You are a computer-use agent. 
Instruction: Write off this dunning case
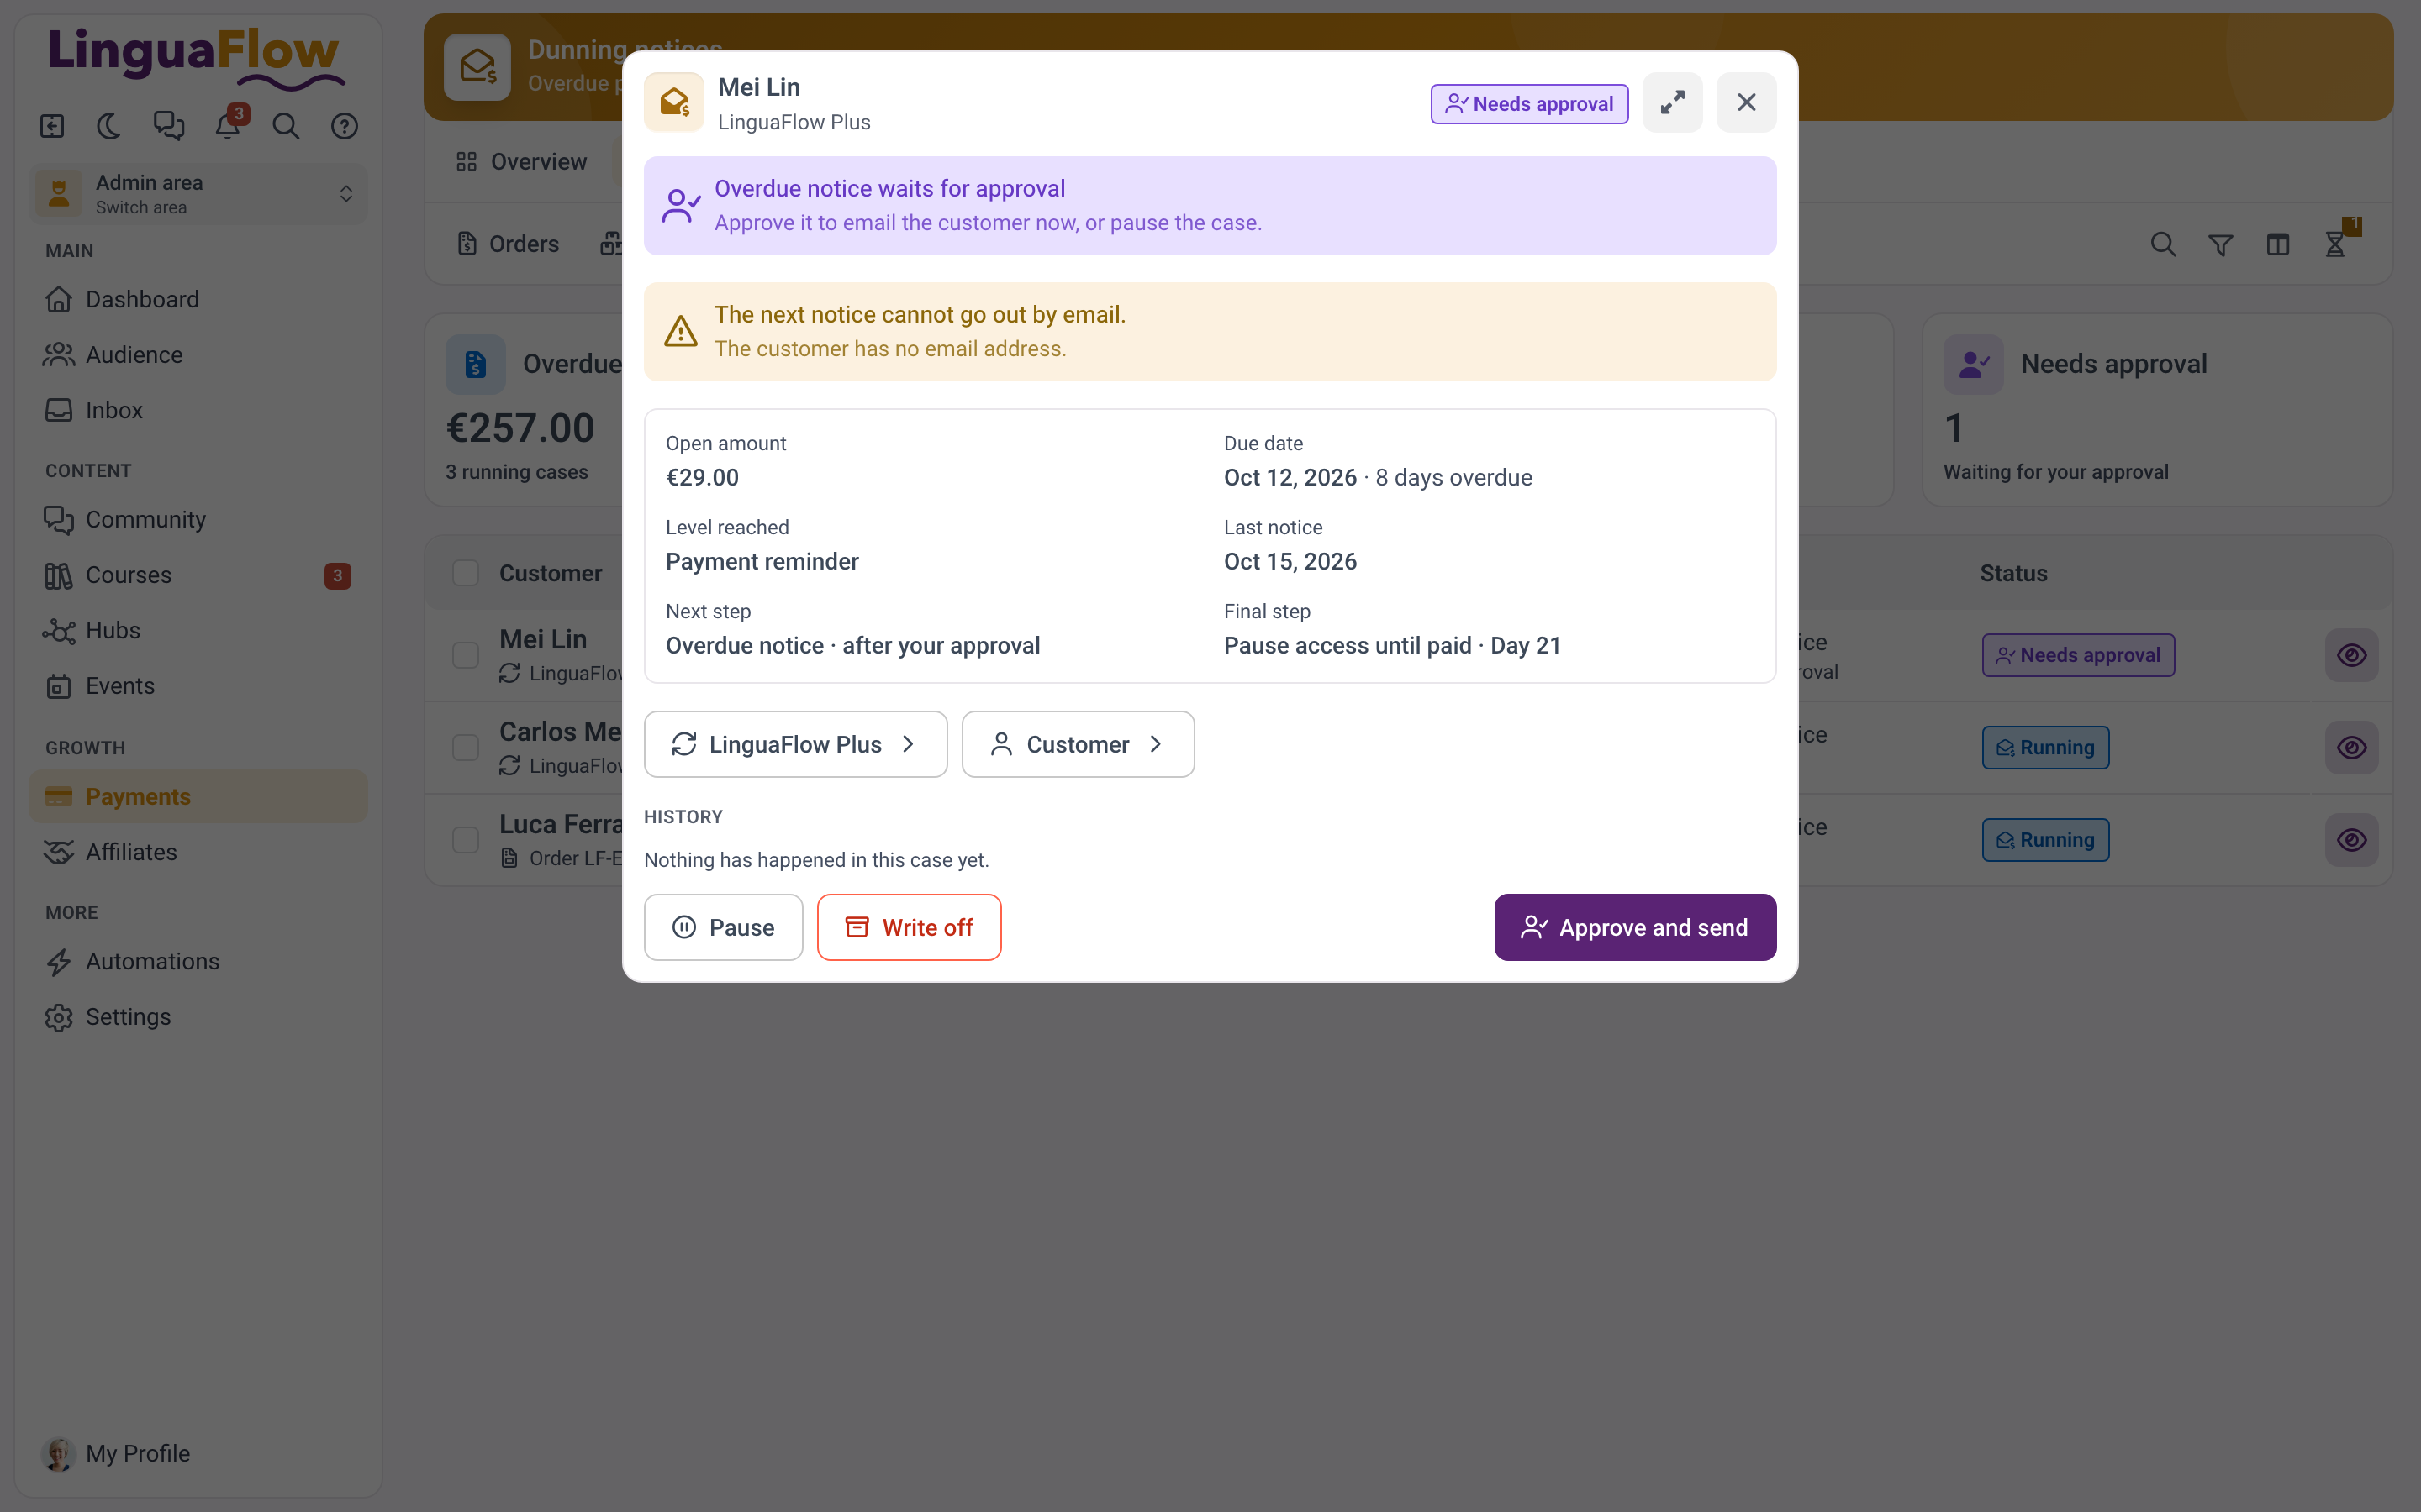(909, 927)
